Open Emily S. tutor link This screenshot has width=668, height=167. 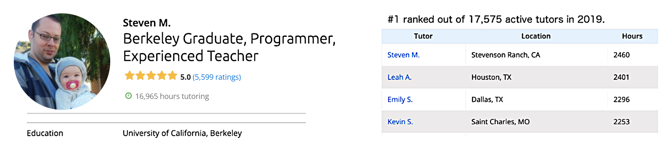click(400, 99)
